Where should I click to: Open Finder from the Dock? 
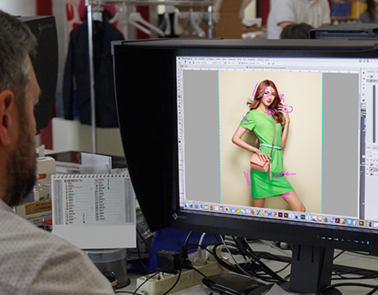pos(186,205)
